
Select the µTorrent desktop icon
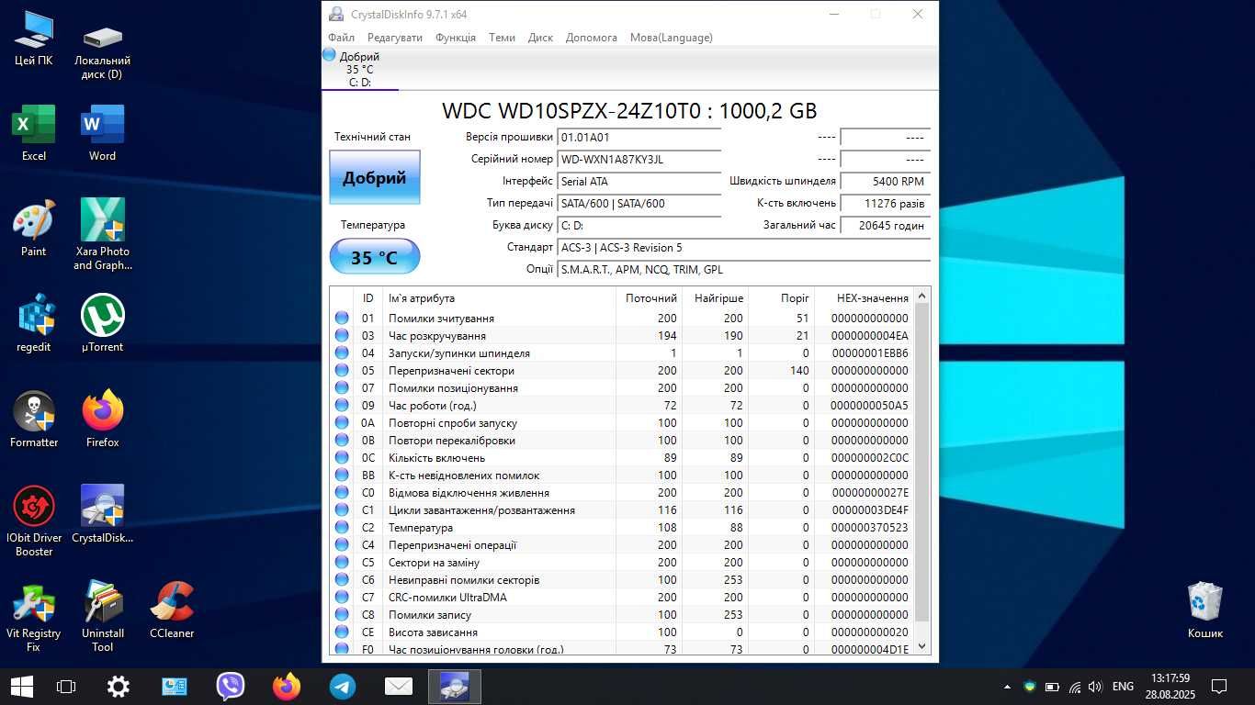tap(103, 324)
